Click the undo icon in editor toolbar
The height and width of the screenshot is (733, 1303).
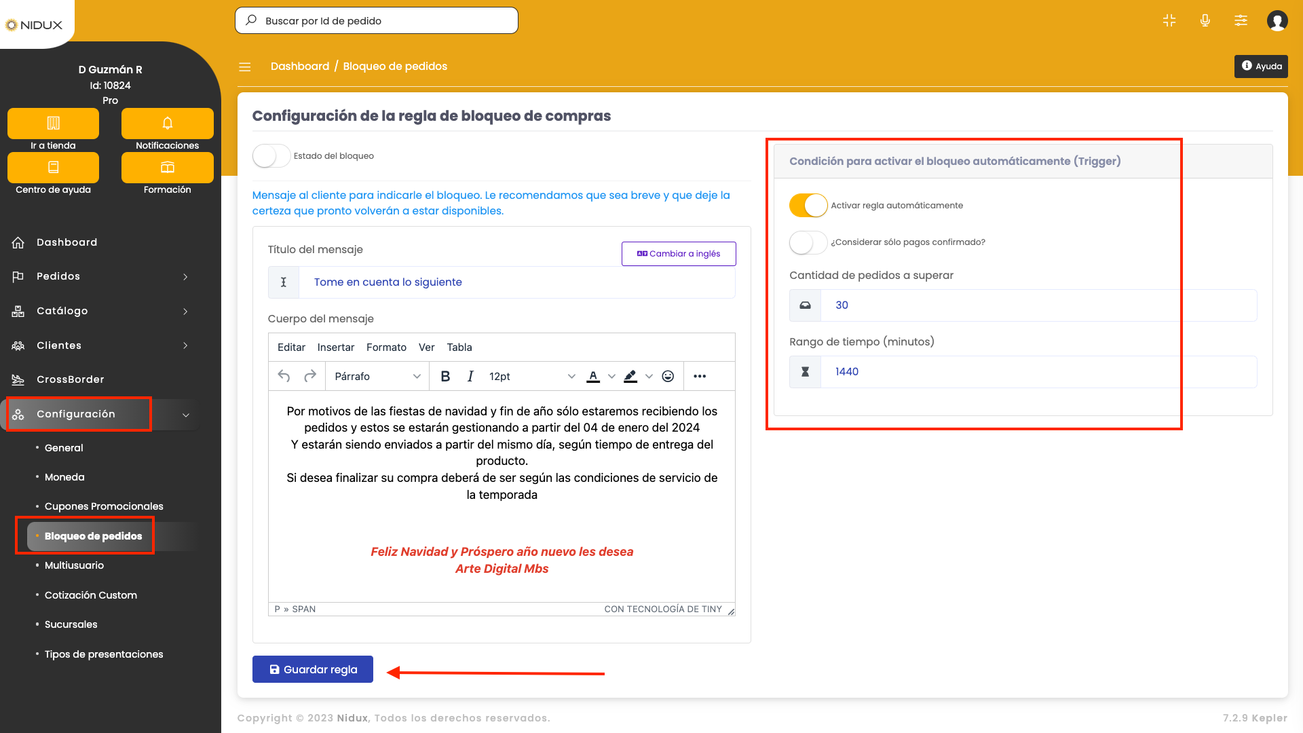pos(284,376)
